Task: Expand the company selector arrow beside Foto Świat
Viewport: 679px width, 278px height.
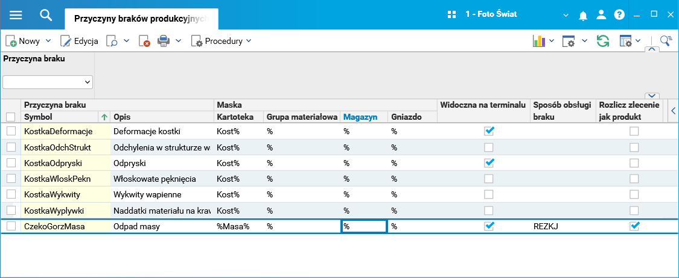Action: 566,15
